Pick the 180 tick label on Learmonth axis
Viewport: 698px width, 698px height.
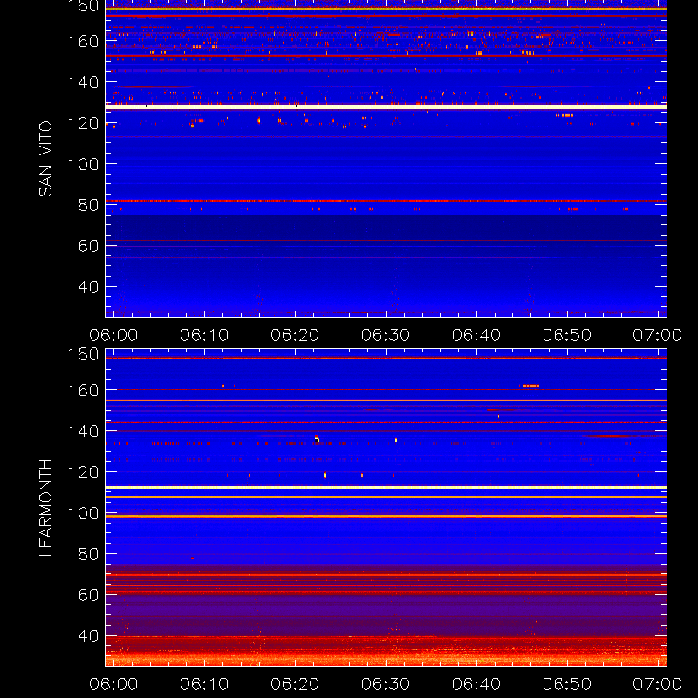83,354
